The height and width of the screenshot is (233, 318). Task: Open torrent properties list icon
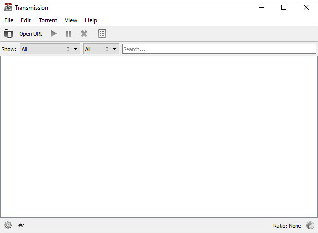[102, 34]
